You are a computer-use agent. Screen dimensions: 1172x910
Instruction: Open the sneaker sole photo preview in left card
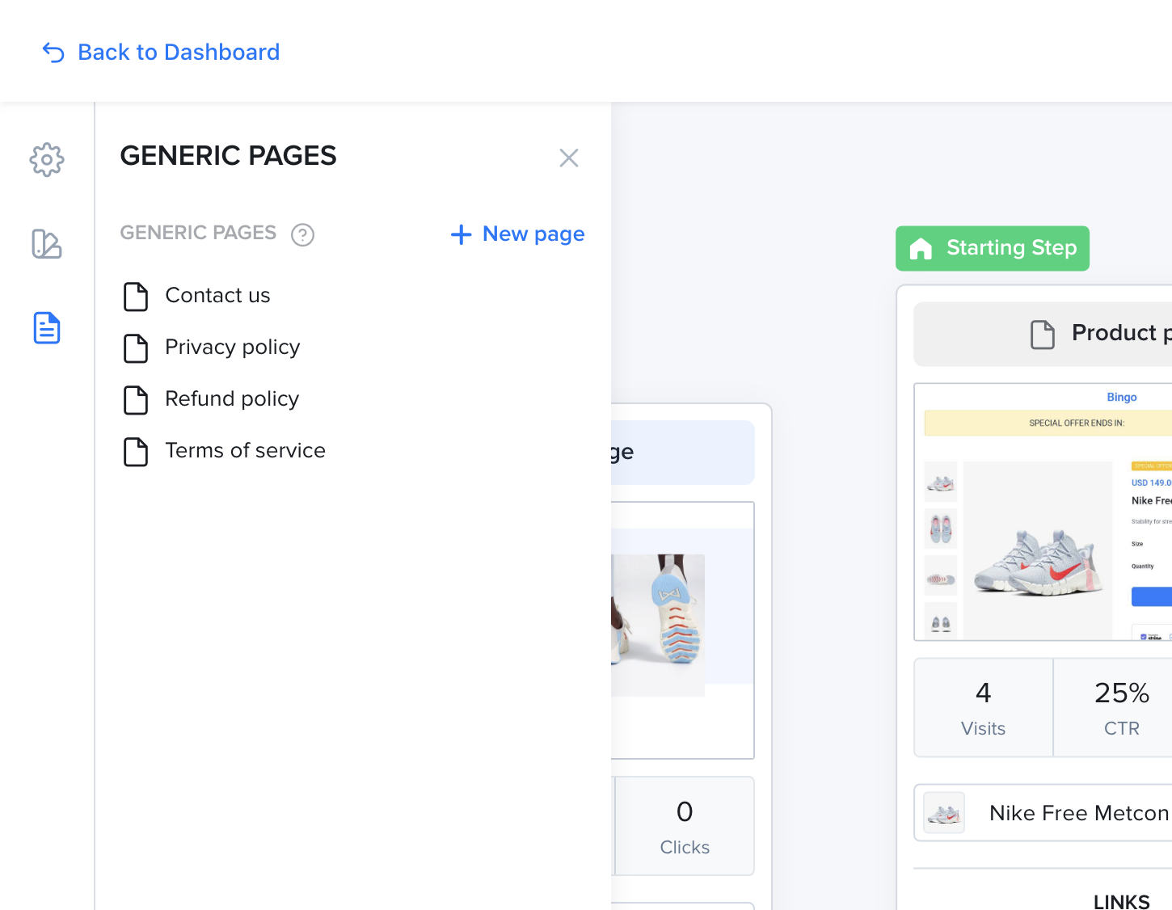(657, 625)
